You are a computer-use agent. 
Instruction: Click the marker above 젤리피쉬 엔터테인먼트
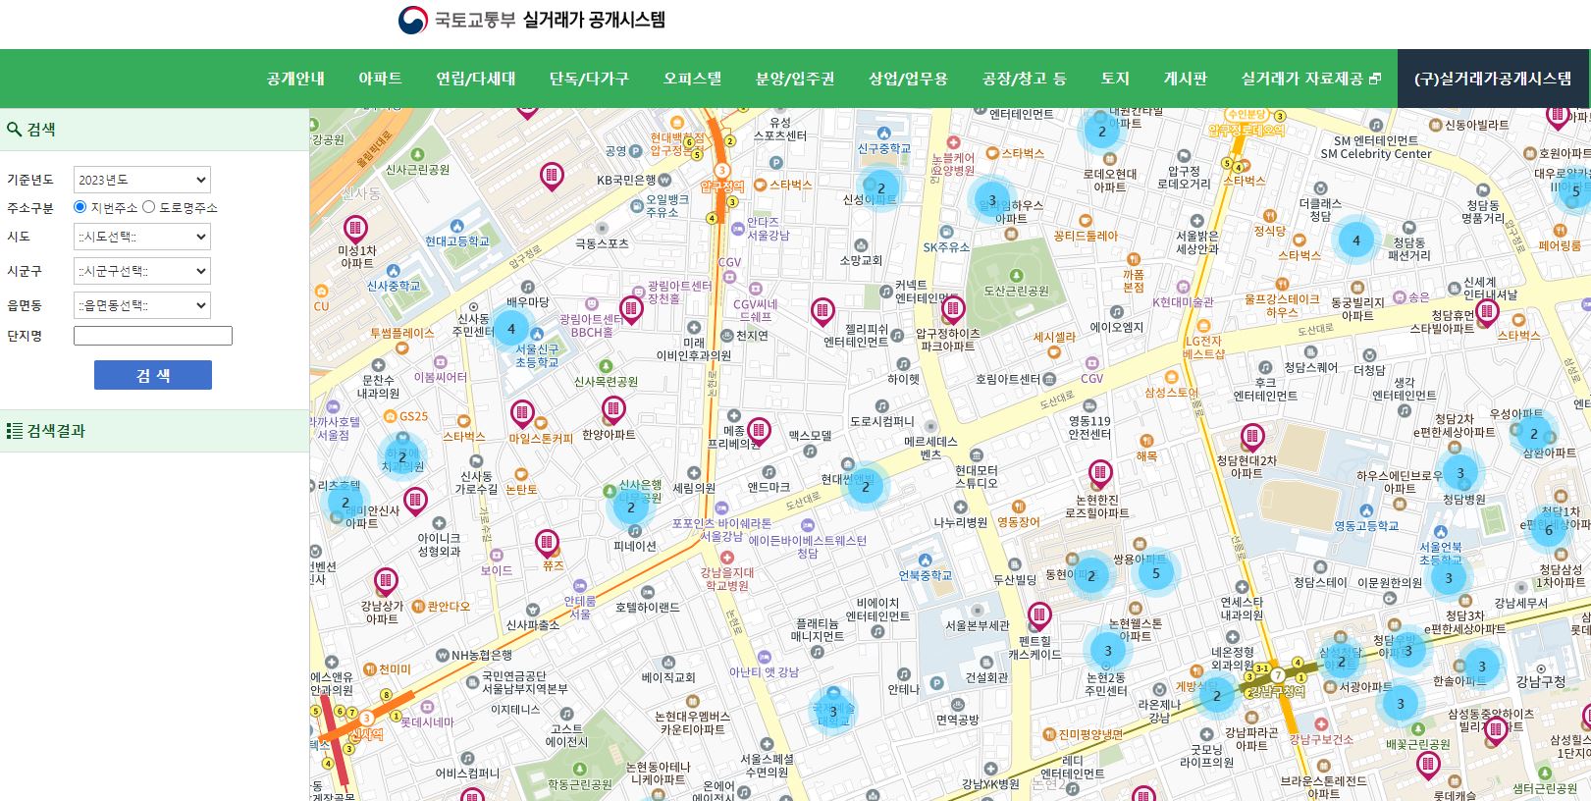(822, 311)
